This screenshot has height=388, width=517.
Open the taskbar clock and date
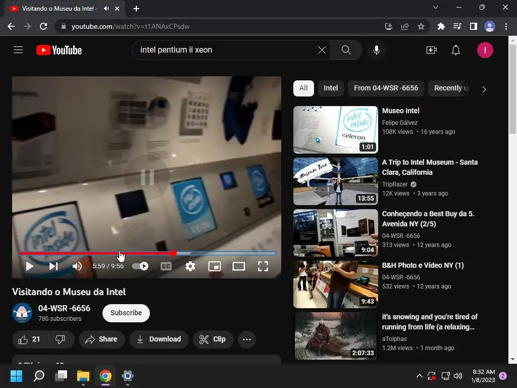(x=483, y=376)
